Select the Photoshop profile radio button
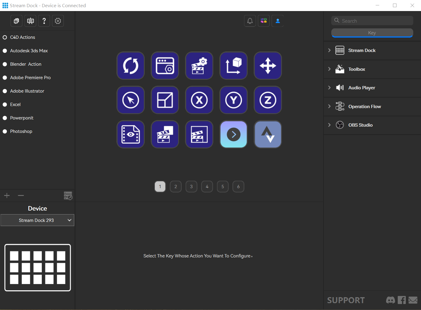This screenshot has height=310, width=421. click(x=5, y=131)
